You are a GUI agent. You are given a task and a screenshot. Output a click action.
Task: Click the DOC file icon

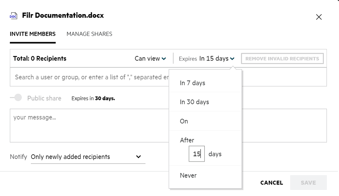tap(13, 16)
